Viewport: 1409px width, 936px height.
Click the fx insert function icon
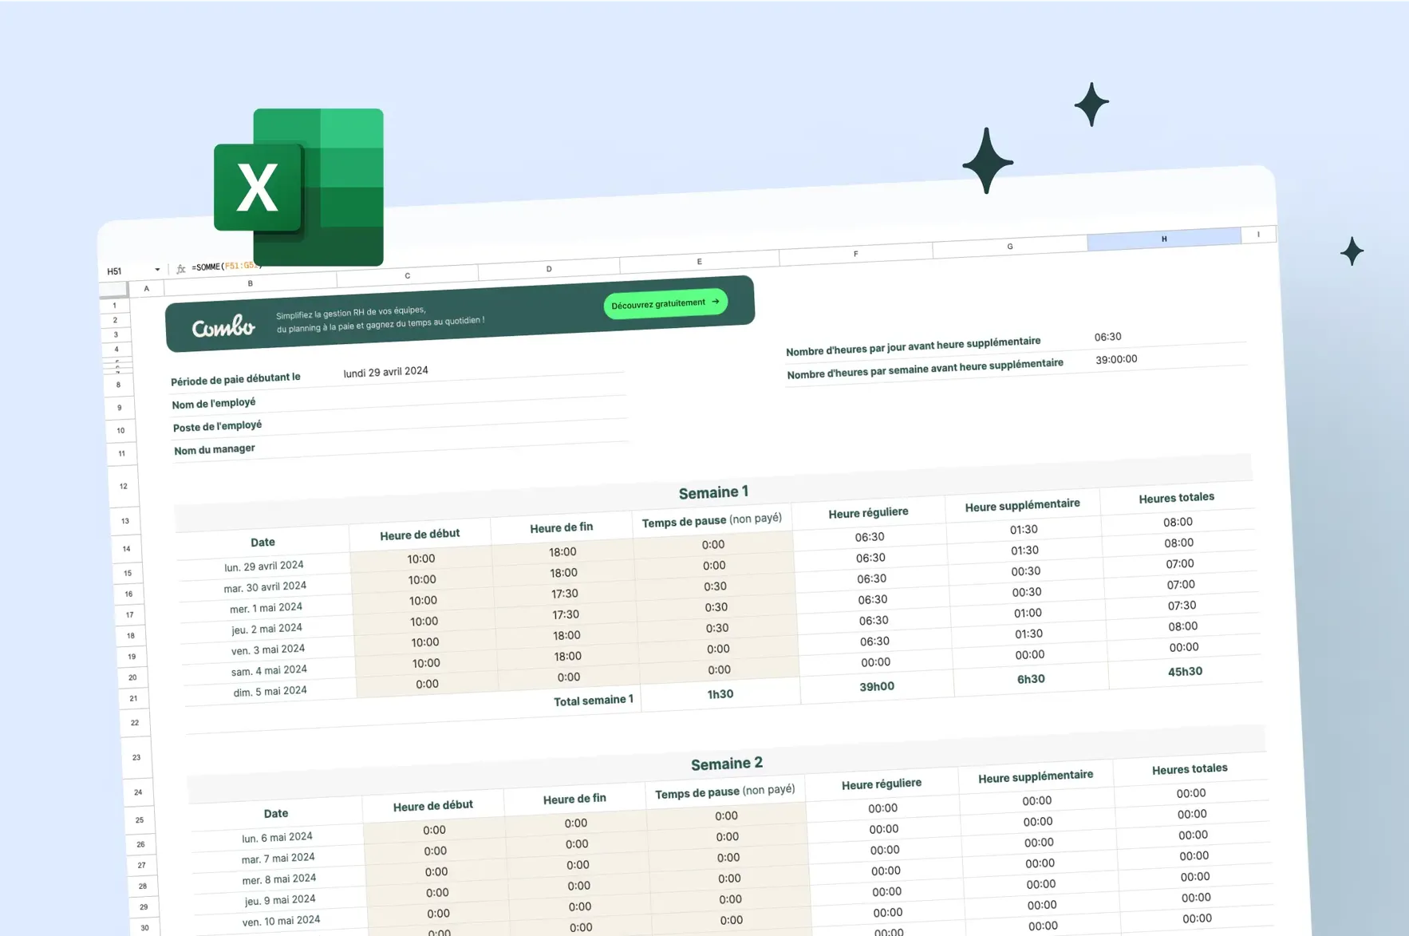click(x=181, y=269)
